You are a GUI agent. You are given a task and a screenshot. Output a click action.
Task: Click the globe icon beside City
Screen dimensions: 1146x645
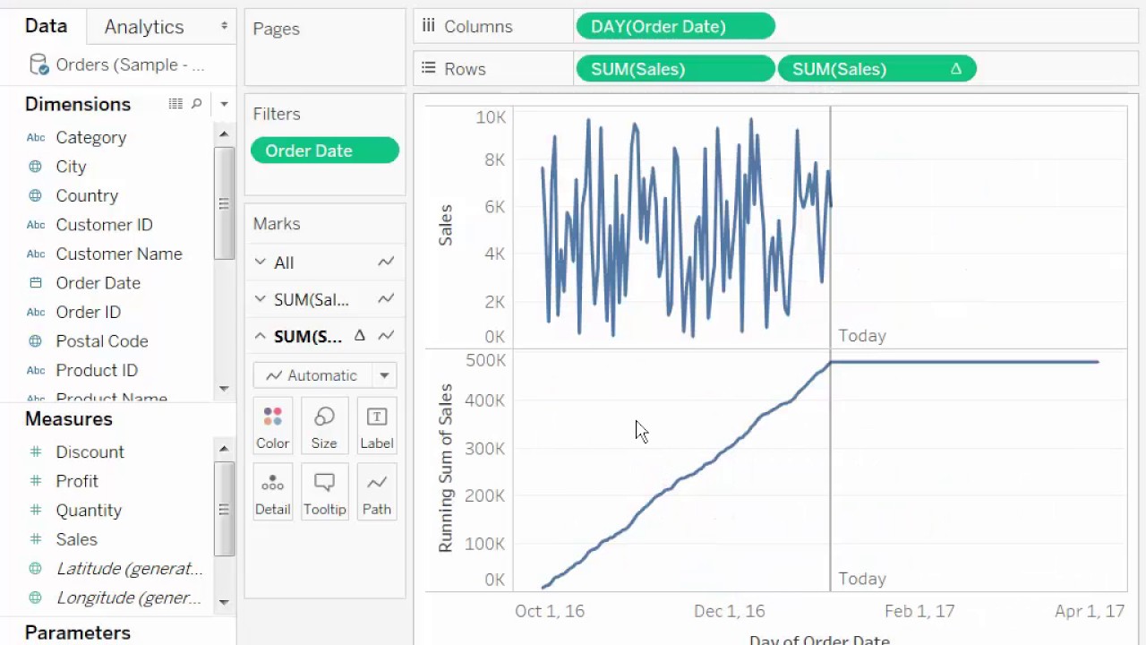(x=36, y=167)
